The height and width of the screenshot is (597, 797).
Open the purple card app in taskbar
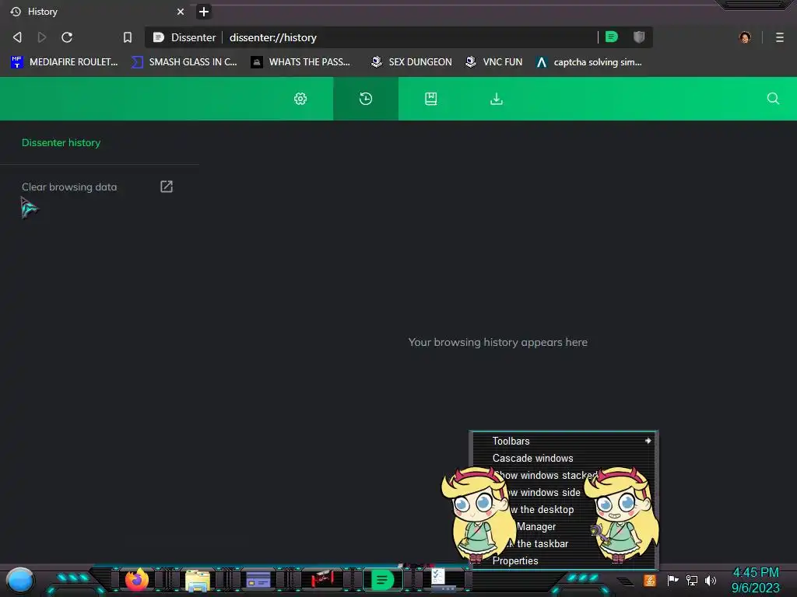click(258, 579)
